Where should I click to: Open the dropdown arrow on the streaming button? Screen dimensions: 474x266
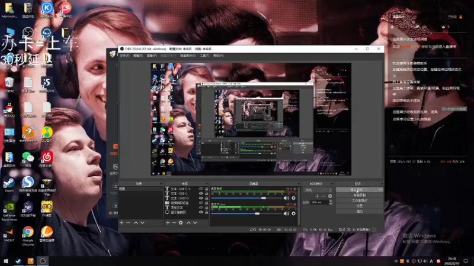pyautogui.click(x=380, y=190)
